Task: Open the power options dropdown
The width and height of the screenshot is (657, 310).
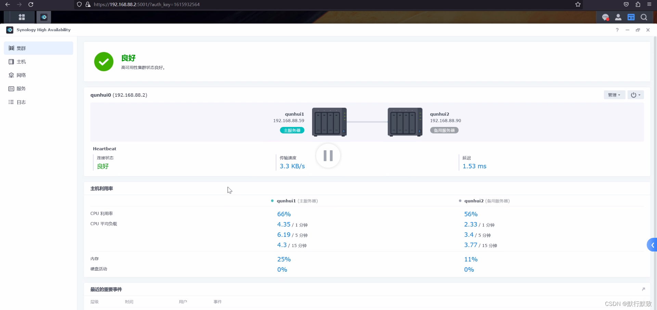Action: 635,95
